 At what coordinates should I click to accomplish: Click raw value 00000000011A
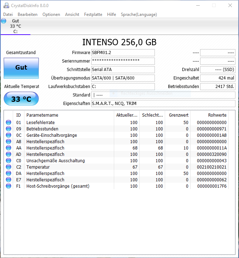(212, 148)
